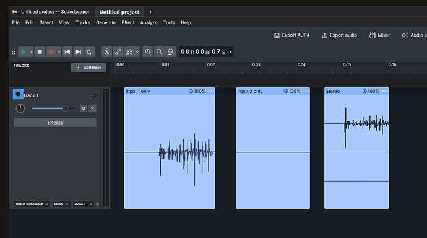Select the spectral view tool icon
This screenshot has height=238, width=427.
[129, 52]
